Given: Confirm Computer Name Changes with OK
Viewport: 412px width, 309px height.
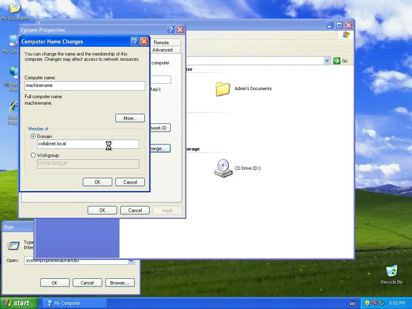Looking at the screenshot, I should [x=97, y=182].
